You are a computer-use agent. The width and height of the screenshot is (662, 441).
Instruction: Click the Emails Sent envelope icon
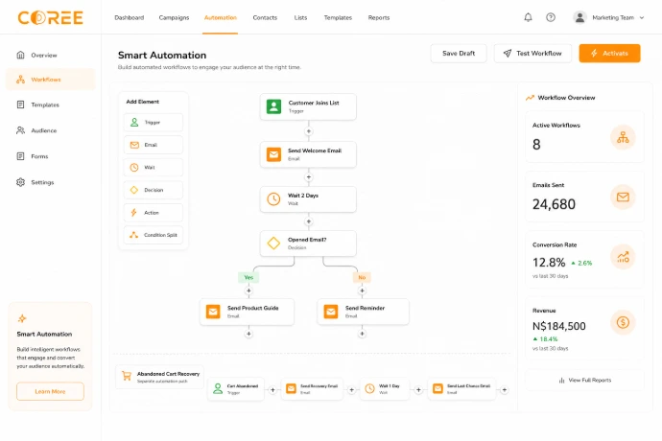(x=623, y=197)
